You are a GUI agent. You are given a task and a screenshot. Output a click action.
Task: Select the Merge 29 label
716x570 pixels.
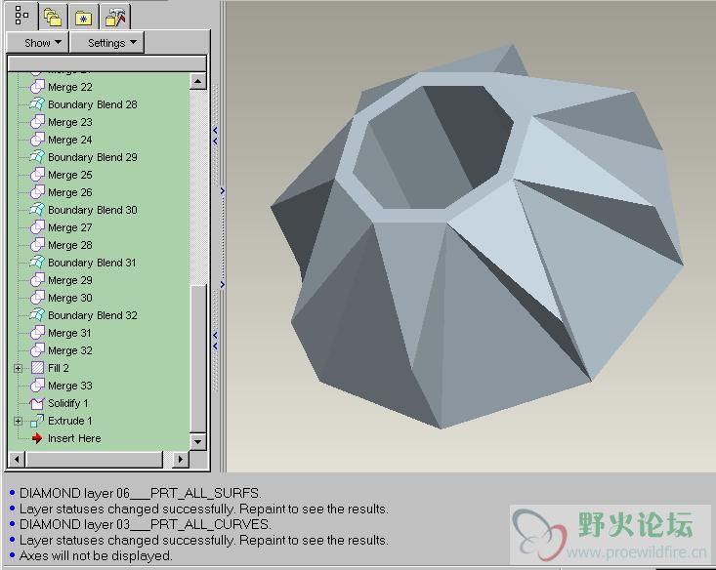point(70,280)
